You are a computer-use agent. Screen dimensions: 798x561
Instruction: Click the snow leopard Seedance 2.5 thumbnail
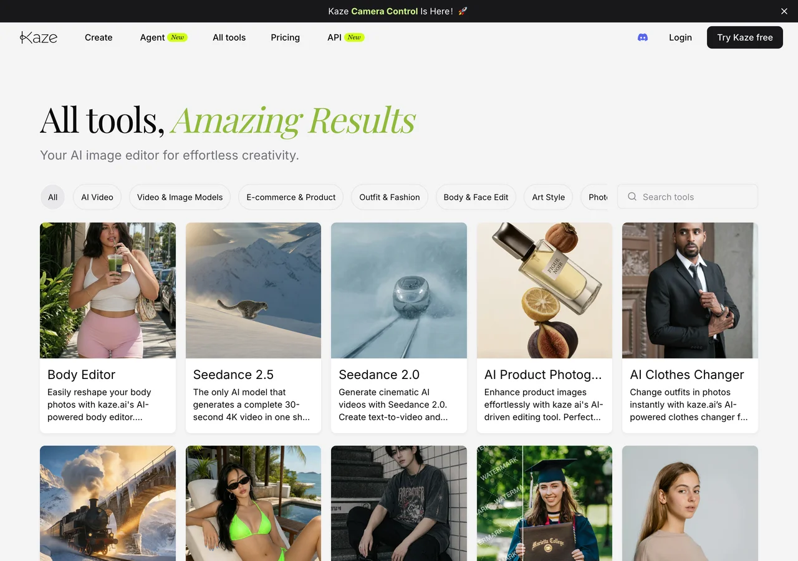(x=254, y=290)
